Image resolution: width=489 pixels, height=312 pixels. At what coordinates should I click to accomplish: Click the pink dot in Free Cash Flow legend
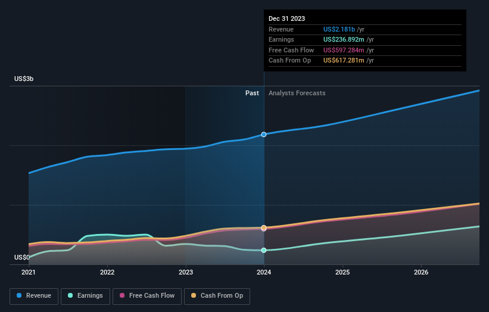(x=123, y=295)
